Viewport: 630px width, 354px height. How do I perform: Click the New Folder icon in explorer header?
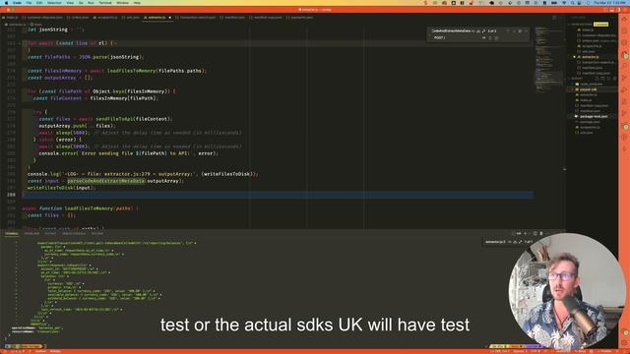click(602, 78)
